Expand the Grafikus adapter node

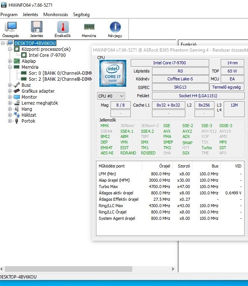[10, 91]
